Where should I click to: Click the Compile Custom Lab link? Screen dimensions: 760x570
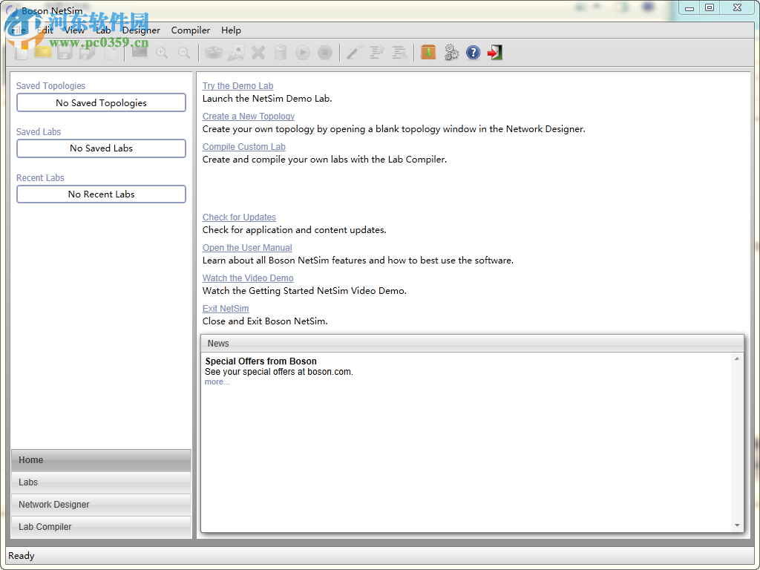[243, 147]
